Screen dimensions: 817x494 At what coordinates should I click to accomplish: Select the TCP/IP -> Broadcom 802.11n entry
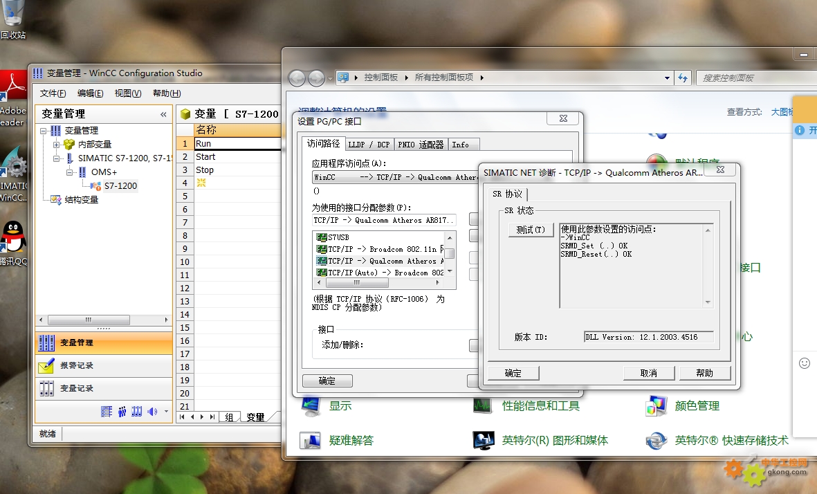tap(380, 250)
